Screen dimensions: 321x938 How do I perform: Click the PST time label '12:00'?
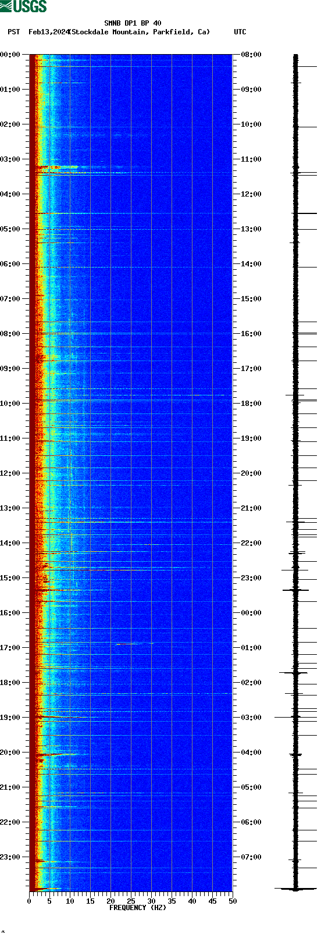pyautogui.click(x=10, y=473)
